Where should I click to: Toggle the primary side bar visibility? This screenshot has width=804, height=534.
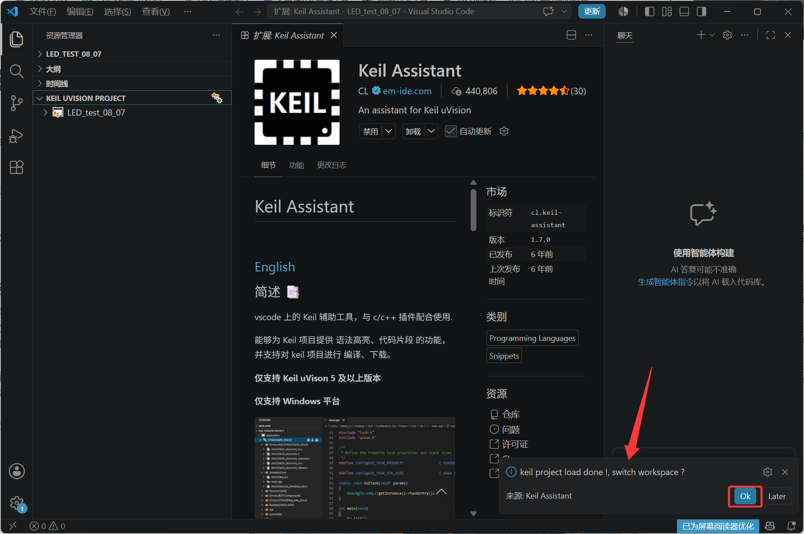[649, 12]
